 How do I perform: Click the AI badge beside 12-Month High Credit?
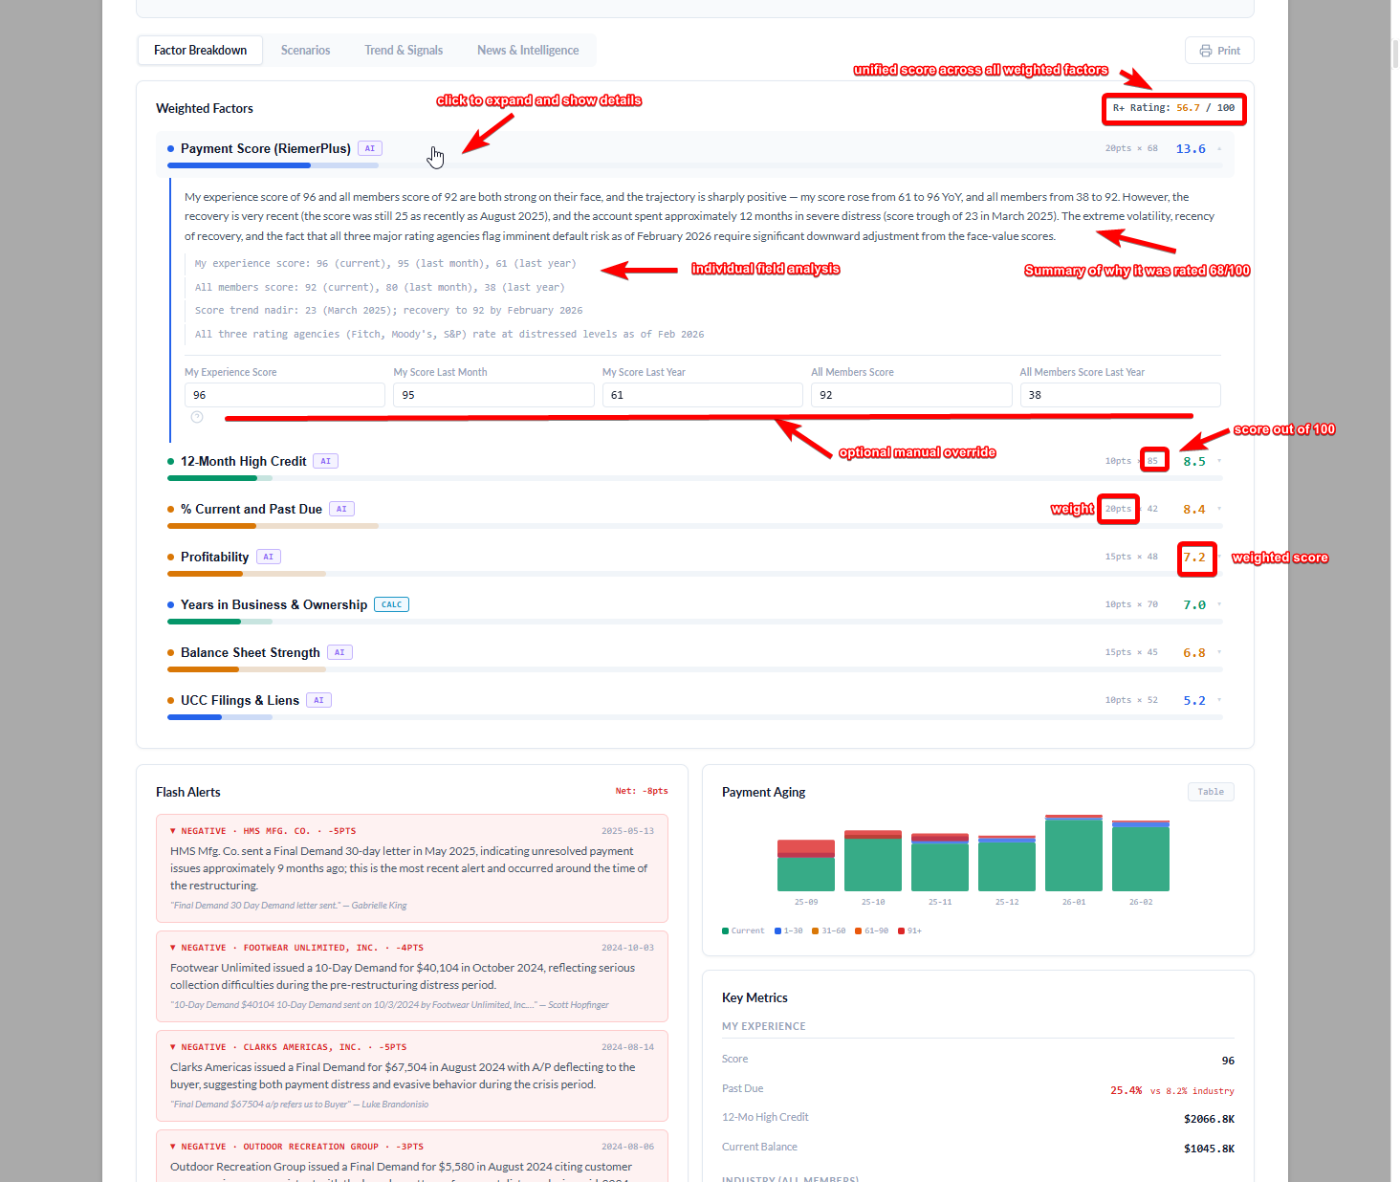pyautogui.click(x=325, y=461)
